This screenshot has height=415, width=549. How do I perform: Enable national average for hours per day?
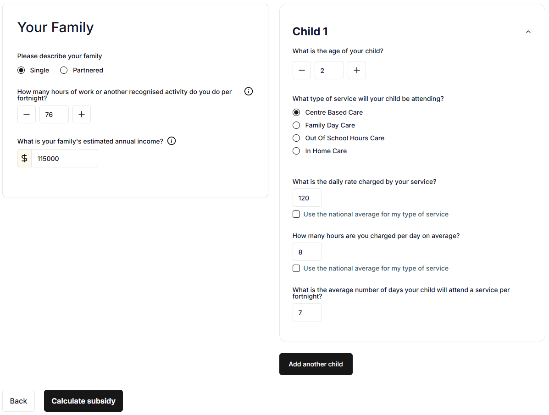(x=296, y=268)
